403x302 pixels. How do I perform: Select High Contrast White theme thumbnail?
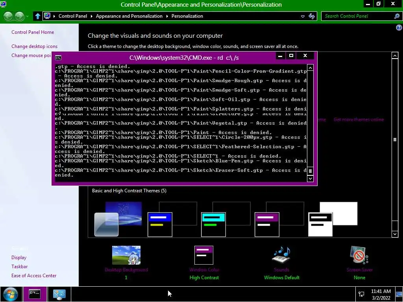pos(333,219)
